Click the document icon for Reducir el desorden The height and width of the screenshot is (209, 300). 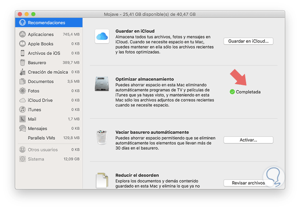pos(102,180)
